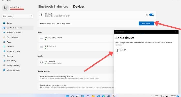The image size is (181, 97).
Task: Open taskbar Search magnifier
Action: [x=72, y=96]
